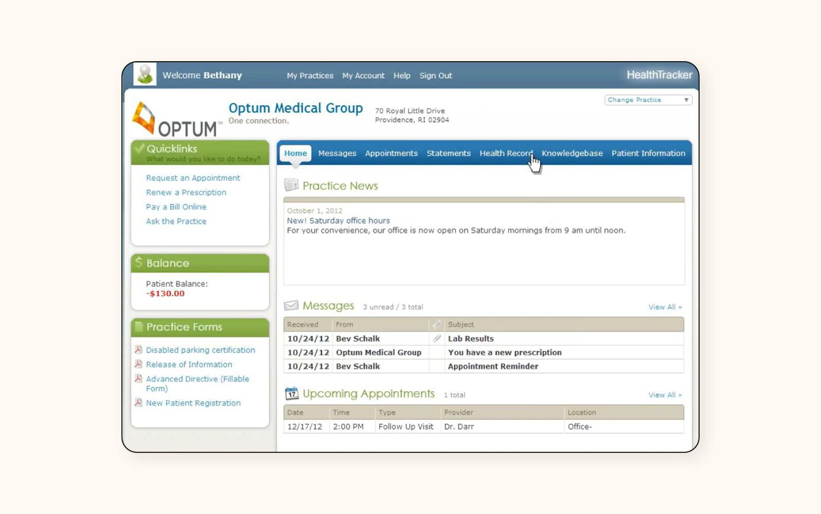Viewport: 821px width, 514px height.
Task: Open the Patient Information tab
Action: click(x=648, y=153)
